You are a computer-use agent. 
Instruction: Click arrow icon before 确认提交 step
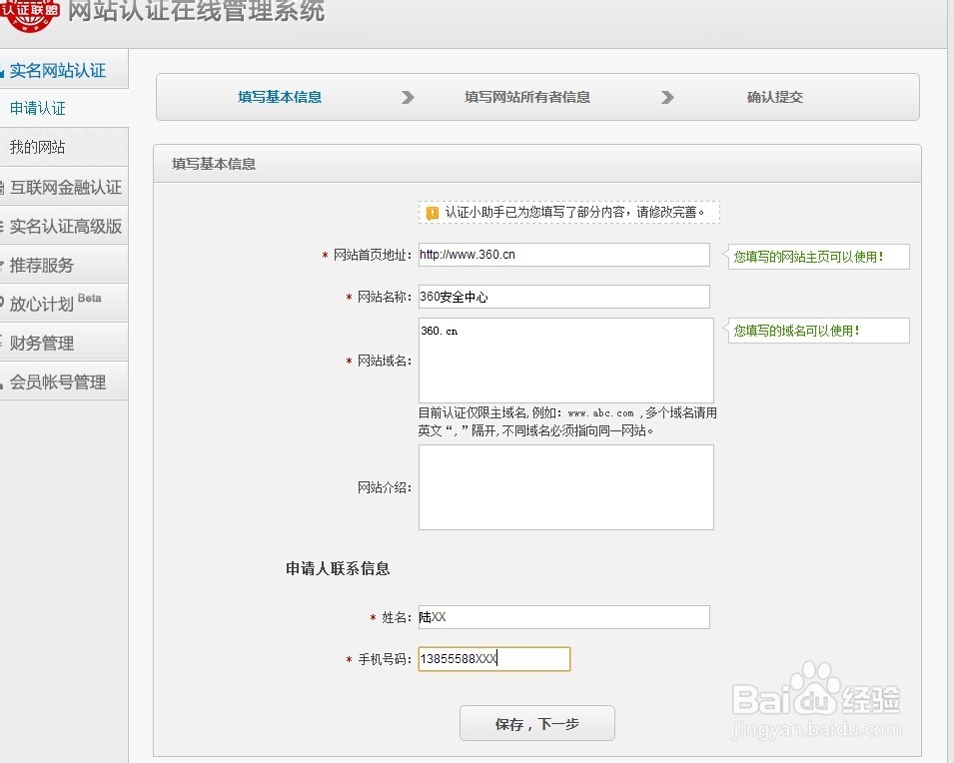(x=667, y=97)
